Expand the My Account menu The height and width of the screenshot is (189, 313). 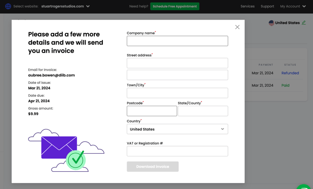293,7
